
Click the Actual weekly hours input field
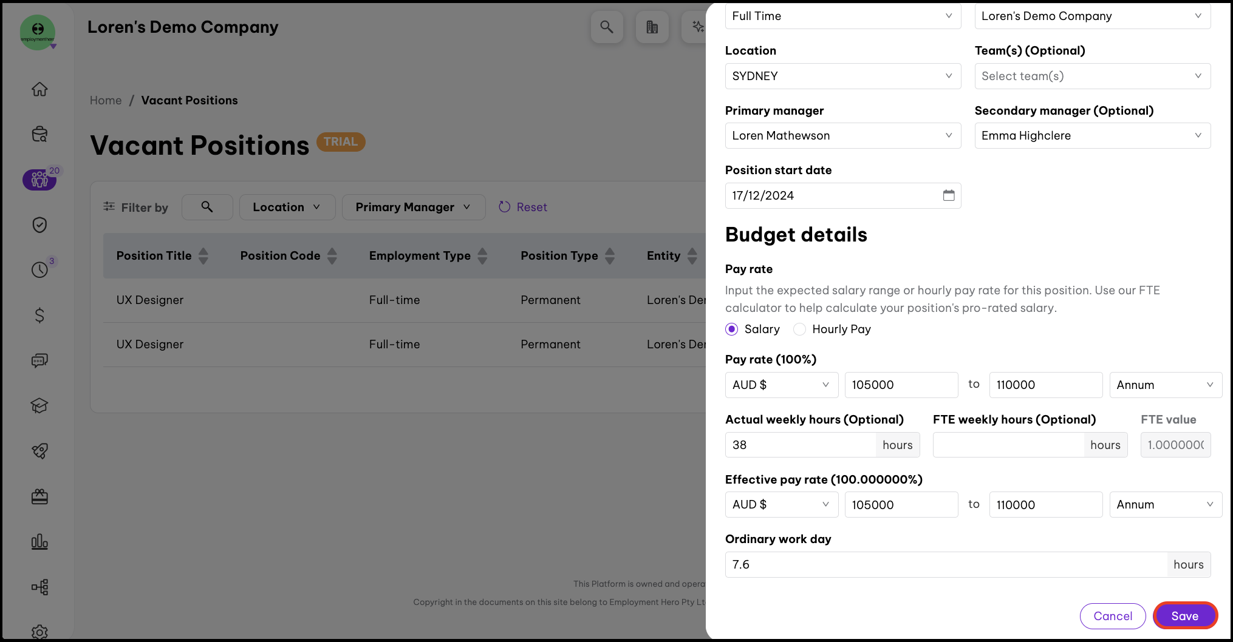coord(800,445)
